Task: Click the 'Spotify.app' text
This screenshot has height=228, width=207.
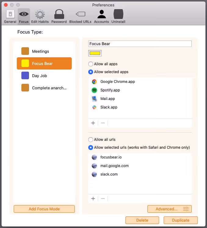Action: point(110,90)
